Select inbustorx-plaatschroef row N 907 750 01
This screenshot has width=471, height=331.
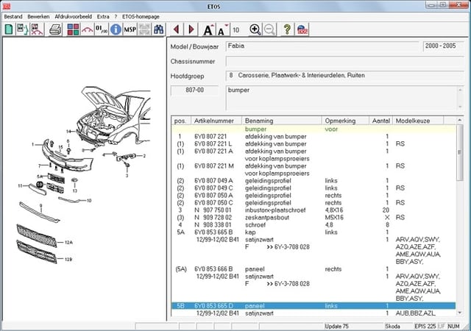tap(314, 210)
